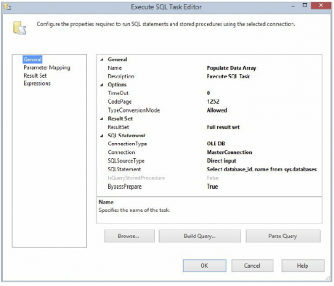Click the ResultSet property label
334x286 pixels.
tap(118, 127)
